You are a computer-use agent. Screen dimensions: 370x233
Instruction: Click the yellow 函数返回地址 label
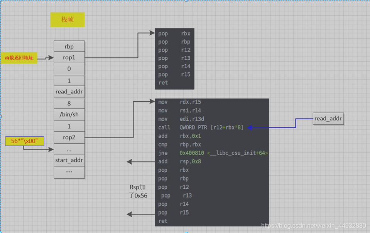tap(19, 58)
